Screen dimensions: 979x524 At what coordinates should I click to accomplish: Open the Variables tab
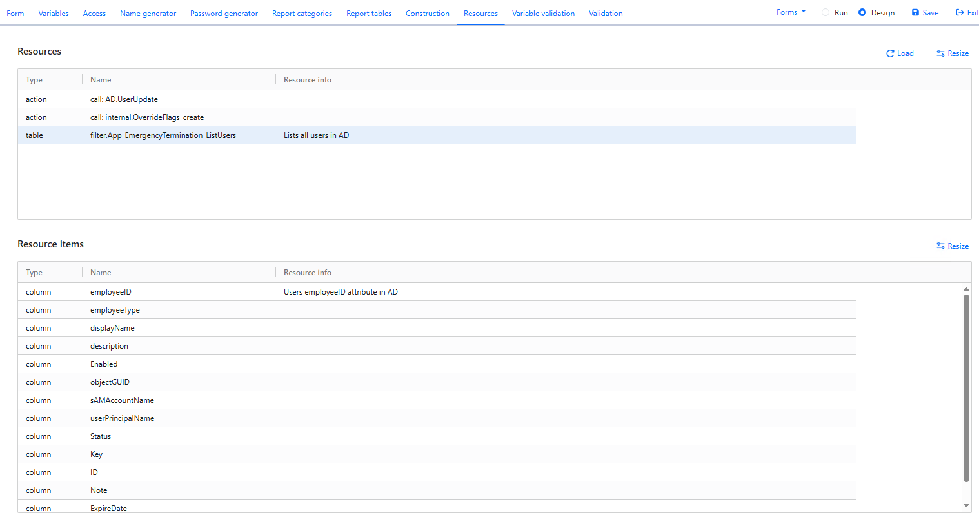click(54, 14)
